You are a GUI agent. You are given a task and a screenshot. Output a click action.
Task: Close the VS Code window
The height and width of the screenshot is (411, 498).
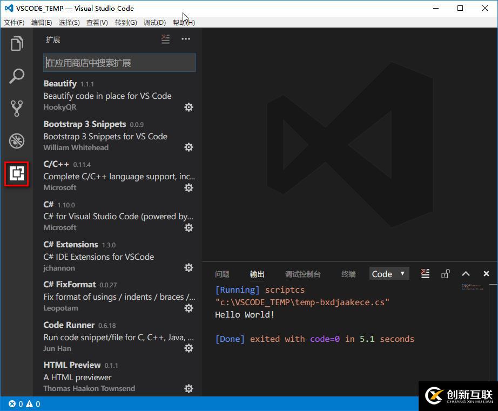click(x=484, y=8)
